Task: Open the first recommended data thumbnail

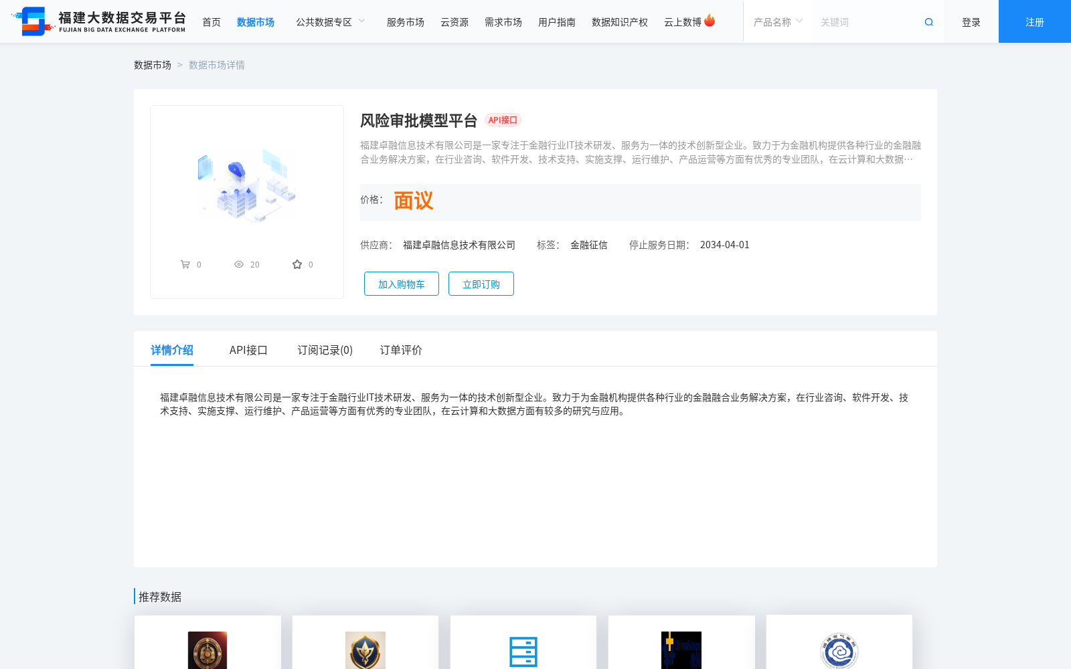Action: pos(208,650)
